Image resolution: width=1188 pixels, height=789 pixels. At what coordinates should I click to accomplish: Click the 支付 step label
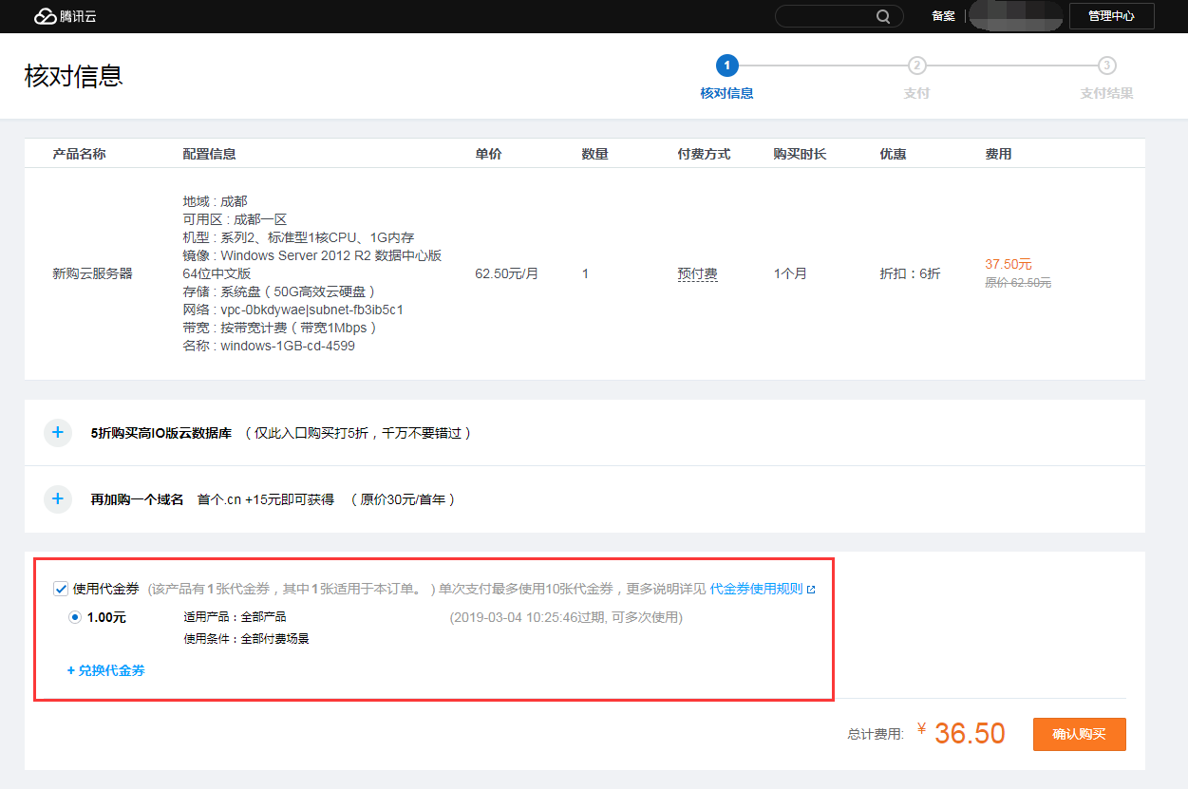[x=916, y=93]
